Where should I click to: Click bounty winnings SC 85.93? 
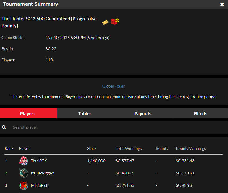point(184,185)
